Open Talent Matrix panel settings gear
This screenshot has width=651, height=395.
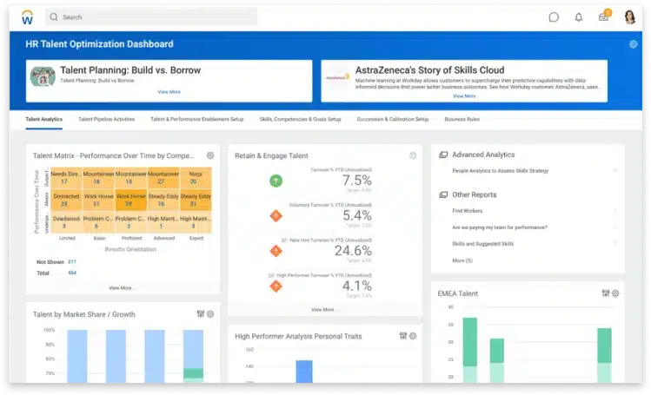pos(210,155)
